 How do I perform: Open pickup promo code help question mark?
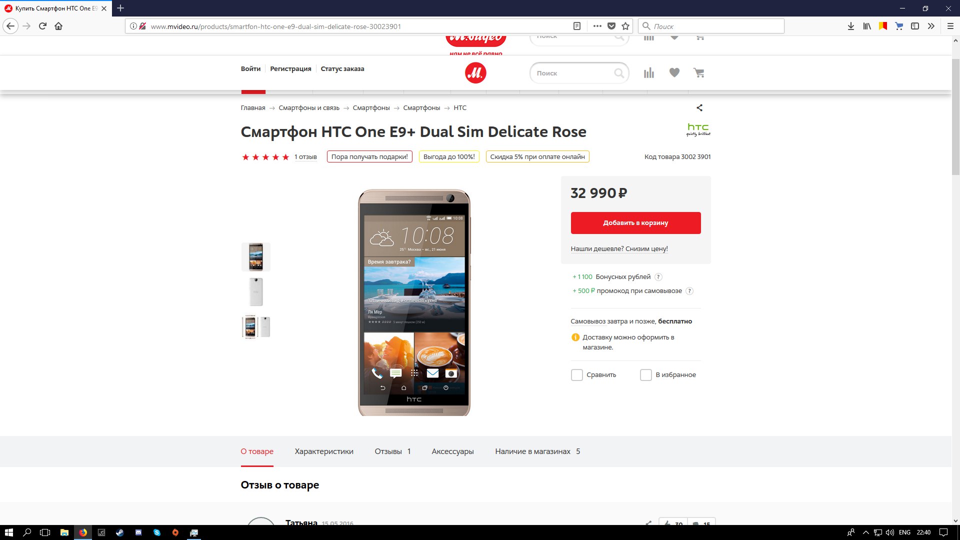point(689,291)
